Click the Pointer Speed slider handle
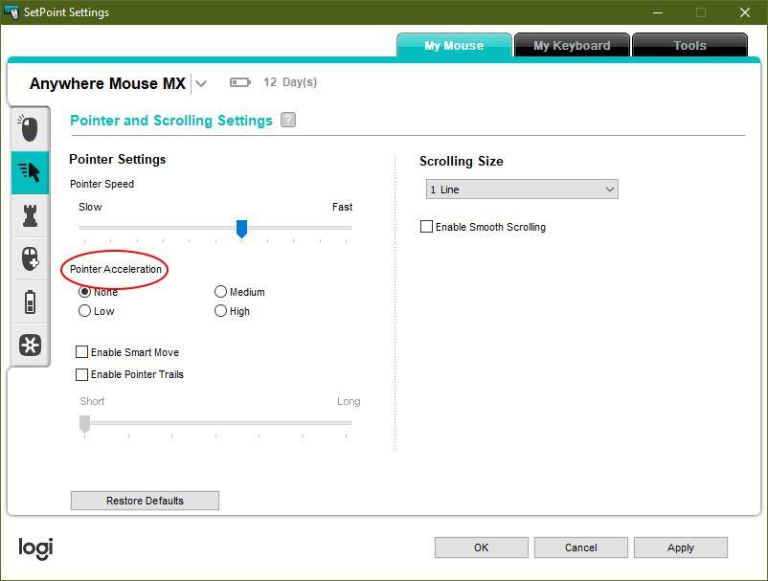 click(x=241, y=228)
